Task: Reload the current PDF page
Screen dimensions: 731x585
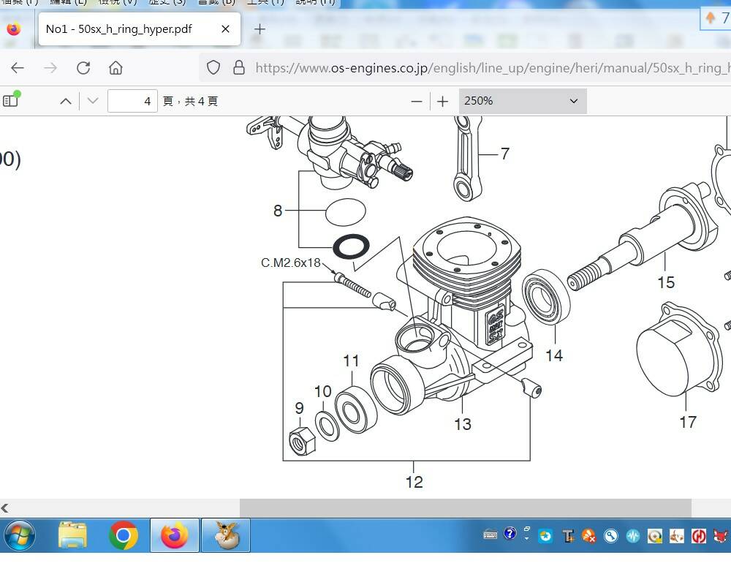Action: [83, 68]
